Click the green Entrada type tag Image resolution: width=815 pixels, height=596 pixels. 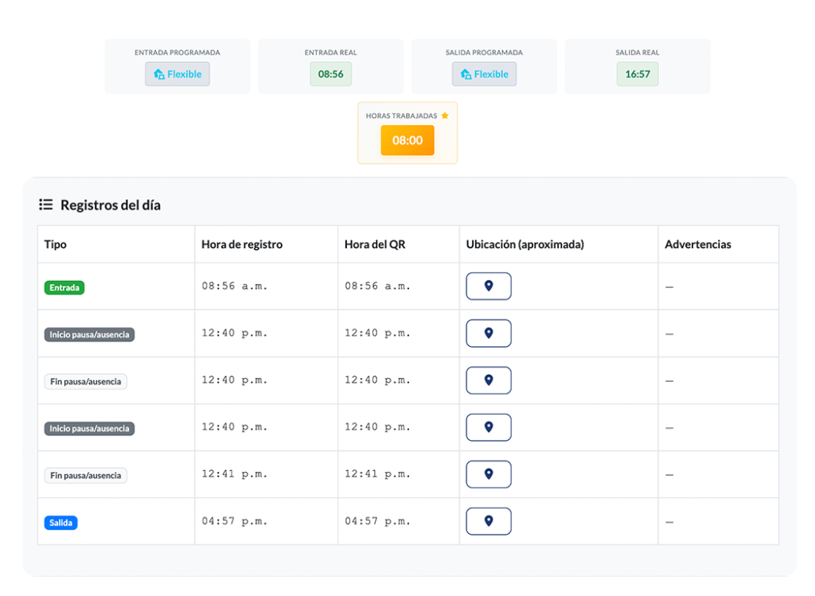coord(64,287)
